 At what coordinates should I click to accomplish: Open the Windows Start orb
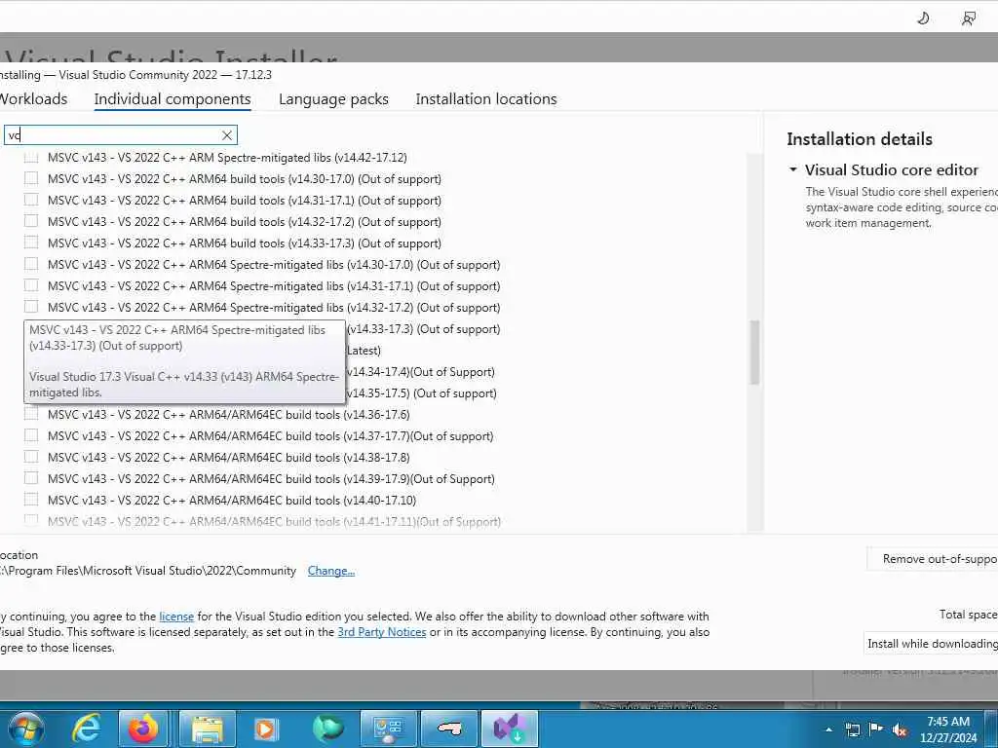(x=25, y=729)
